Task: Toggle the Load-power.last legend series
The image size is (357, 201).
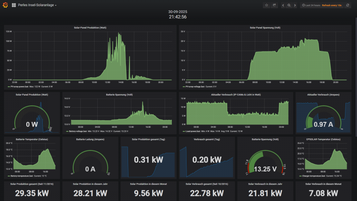Action: 194,131
